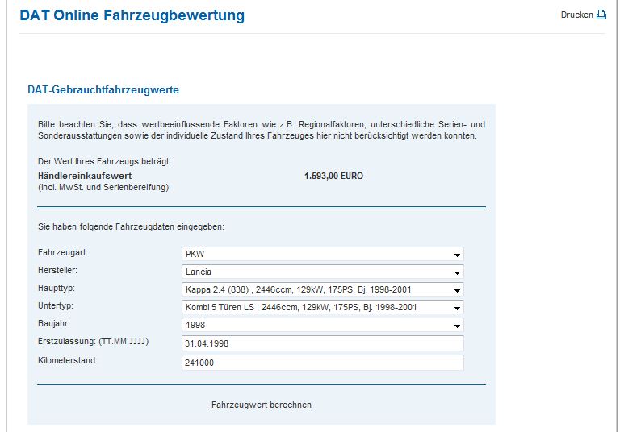Click the Untertyp field label
Viewport: 624px width, 432px height.
[57, 306]
